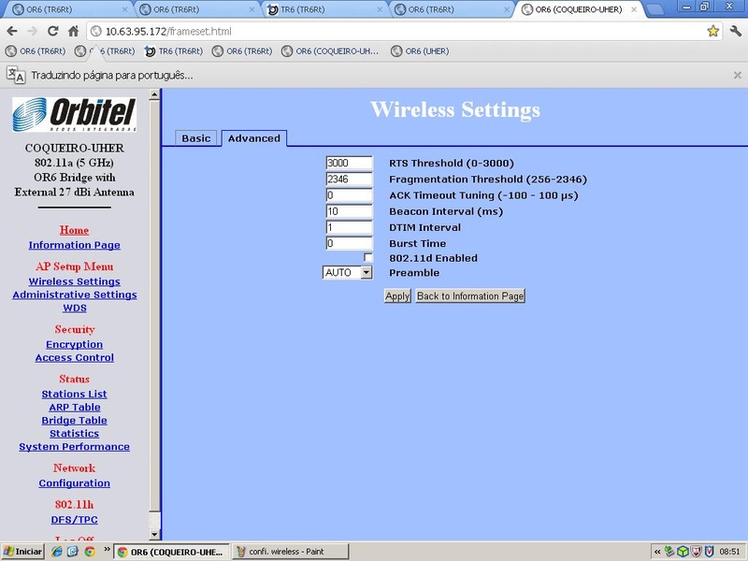Open the WDS link
748x561 pixels.
click(75, 309)
